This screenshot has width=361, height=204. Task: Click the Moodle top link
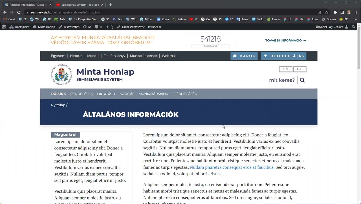(93, 56)
